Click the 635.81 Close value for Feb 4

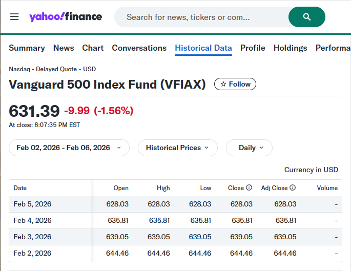tap(242, 220)
